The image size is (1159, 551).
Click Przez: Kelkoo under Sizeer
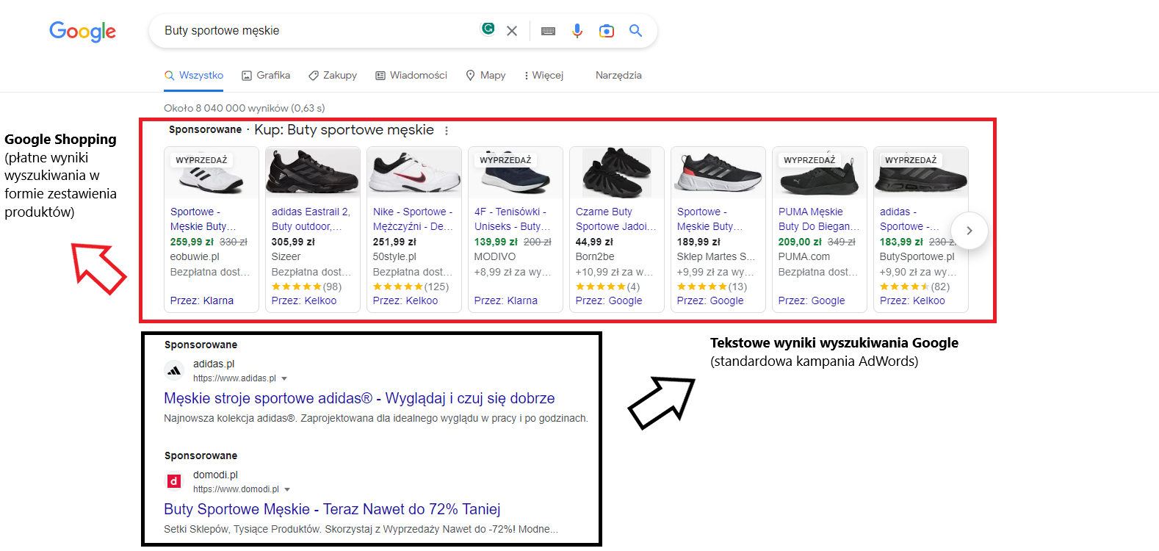coord(304,300)
